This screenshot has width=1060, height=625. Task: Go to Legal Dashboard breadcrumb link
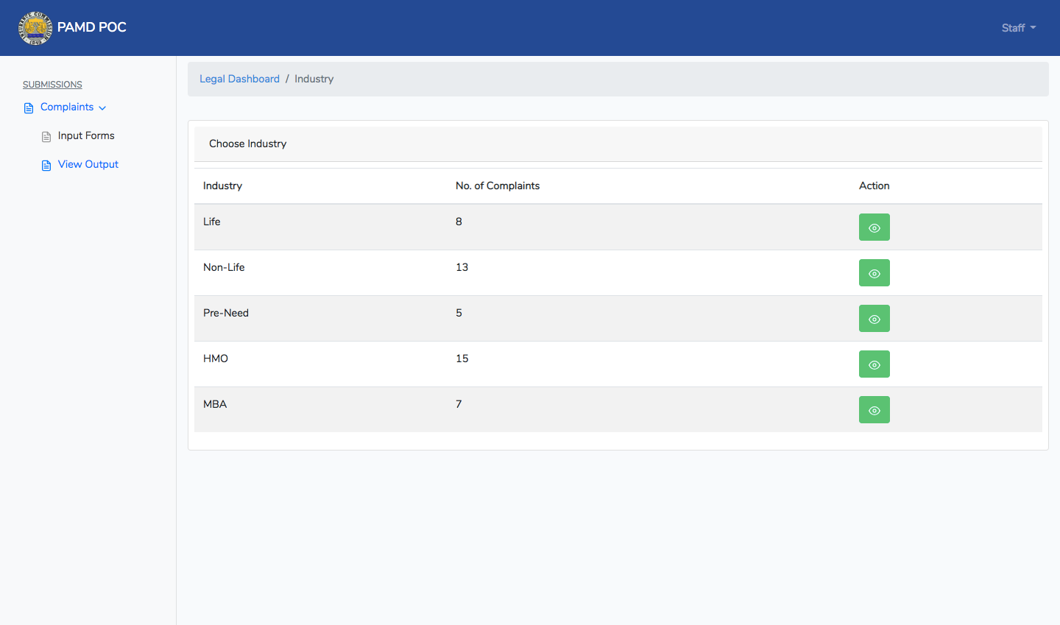point(239,79)
